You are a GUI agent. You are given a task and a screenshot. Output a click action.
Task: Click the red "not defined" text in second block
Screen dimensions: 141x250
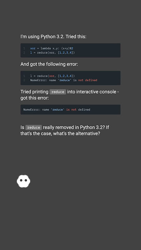(88, 80)
